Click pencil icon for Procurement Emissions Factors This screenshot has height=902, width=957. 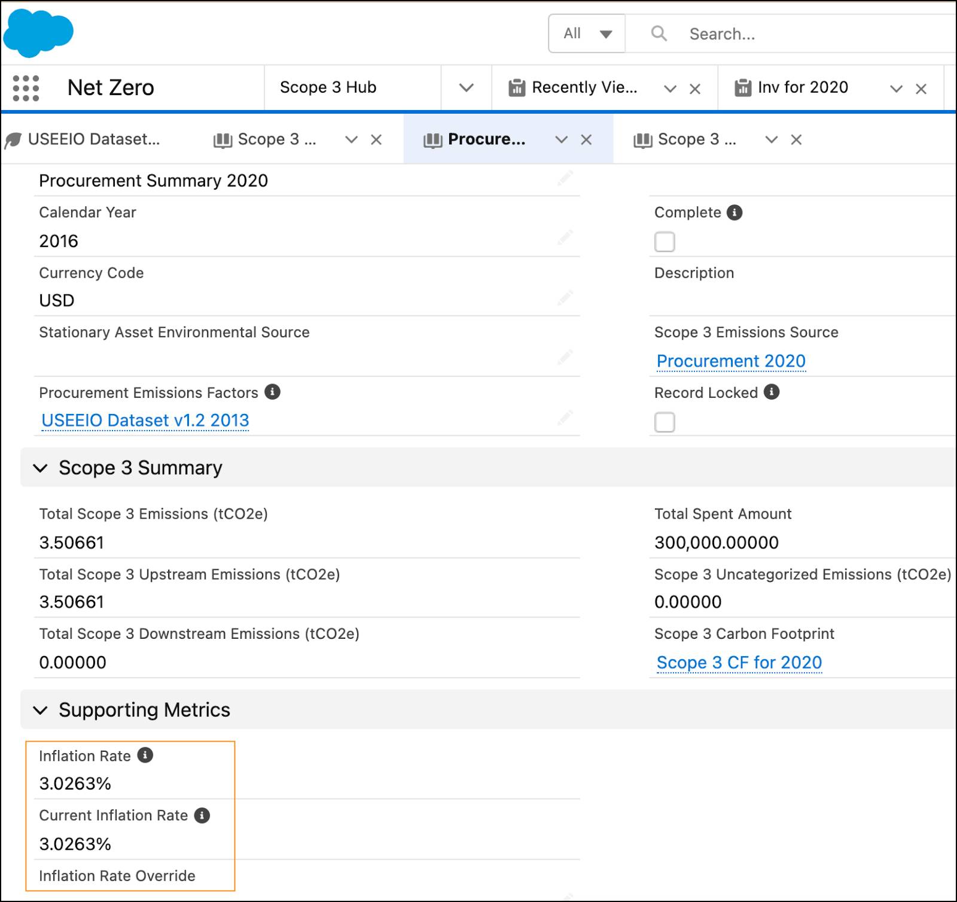(565, 418)
